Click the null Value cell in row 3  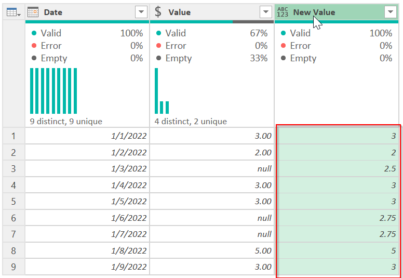click(212, 169)
